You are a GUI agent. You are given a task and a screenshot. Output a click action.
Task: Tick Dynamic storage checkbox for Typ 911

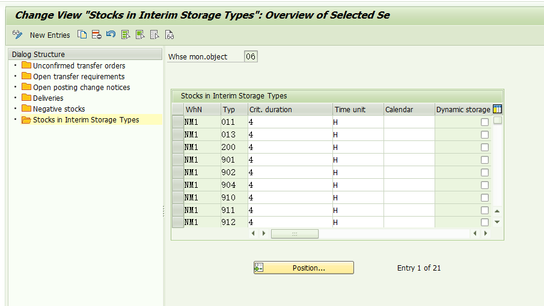click(x=484, y=210)
